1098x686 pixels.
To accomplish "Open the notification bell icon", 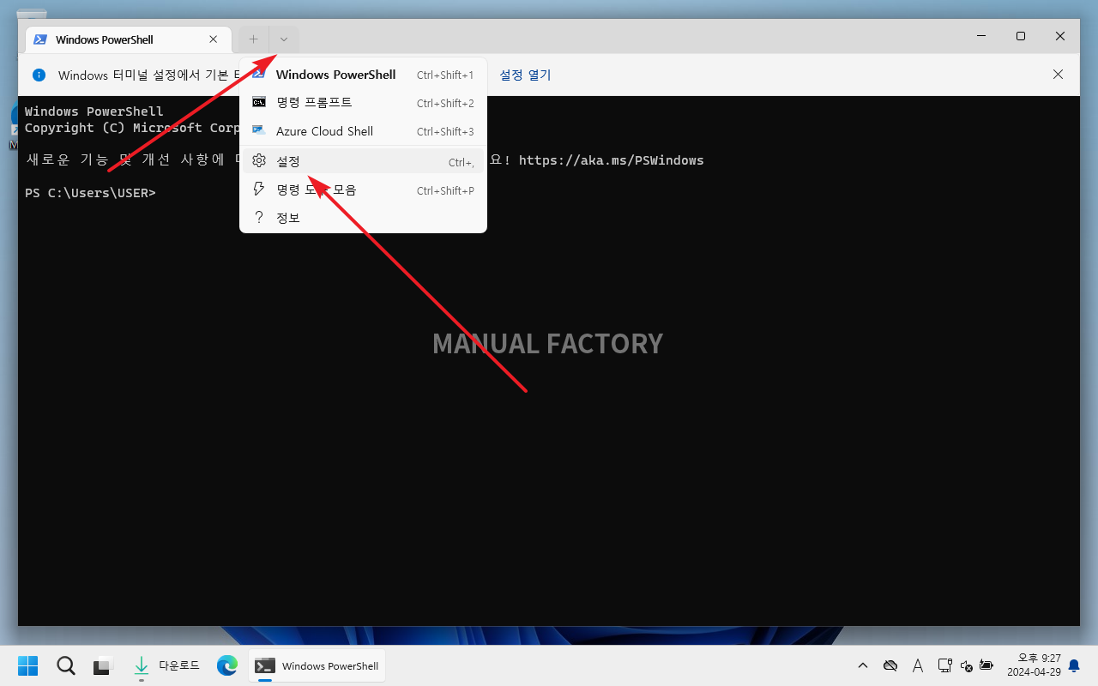I will pos(1073,666).
